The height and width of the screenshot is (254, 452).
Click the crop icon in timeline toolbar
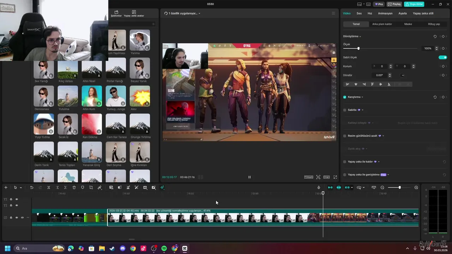(x=91, y=188)
